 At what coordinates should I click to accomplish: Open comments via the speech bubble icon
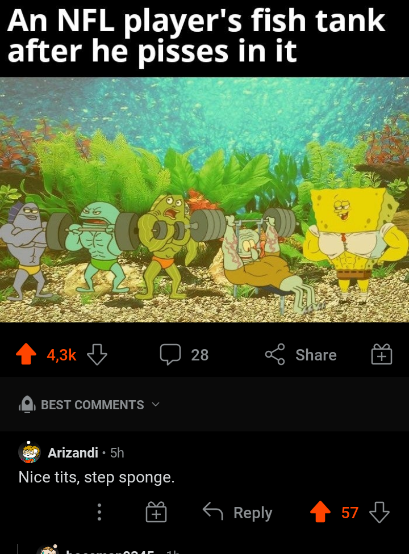[x=170, y=354]
